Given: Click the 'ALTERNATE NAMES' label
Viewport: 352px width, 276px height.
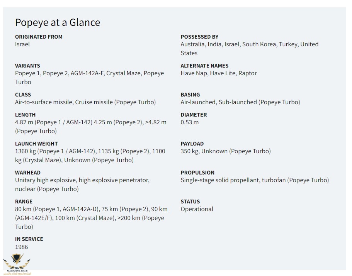Looking at the screenshot, I should 204,66.
